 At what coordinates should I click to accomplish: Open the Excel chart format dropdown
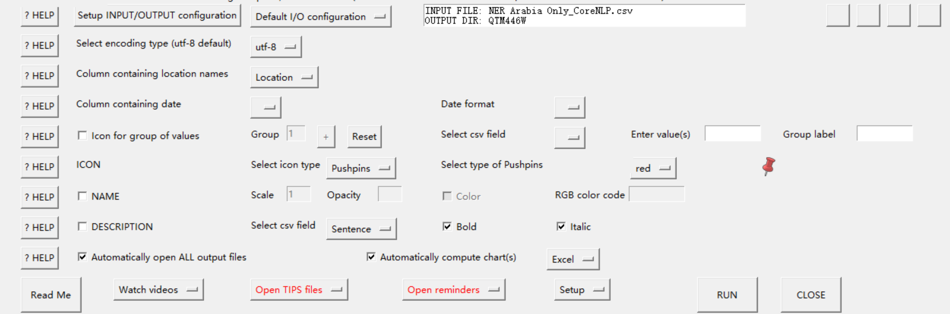(573, 259)
